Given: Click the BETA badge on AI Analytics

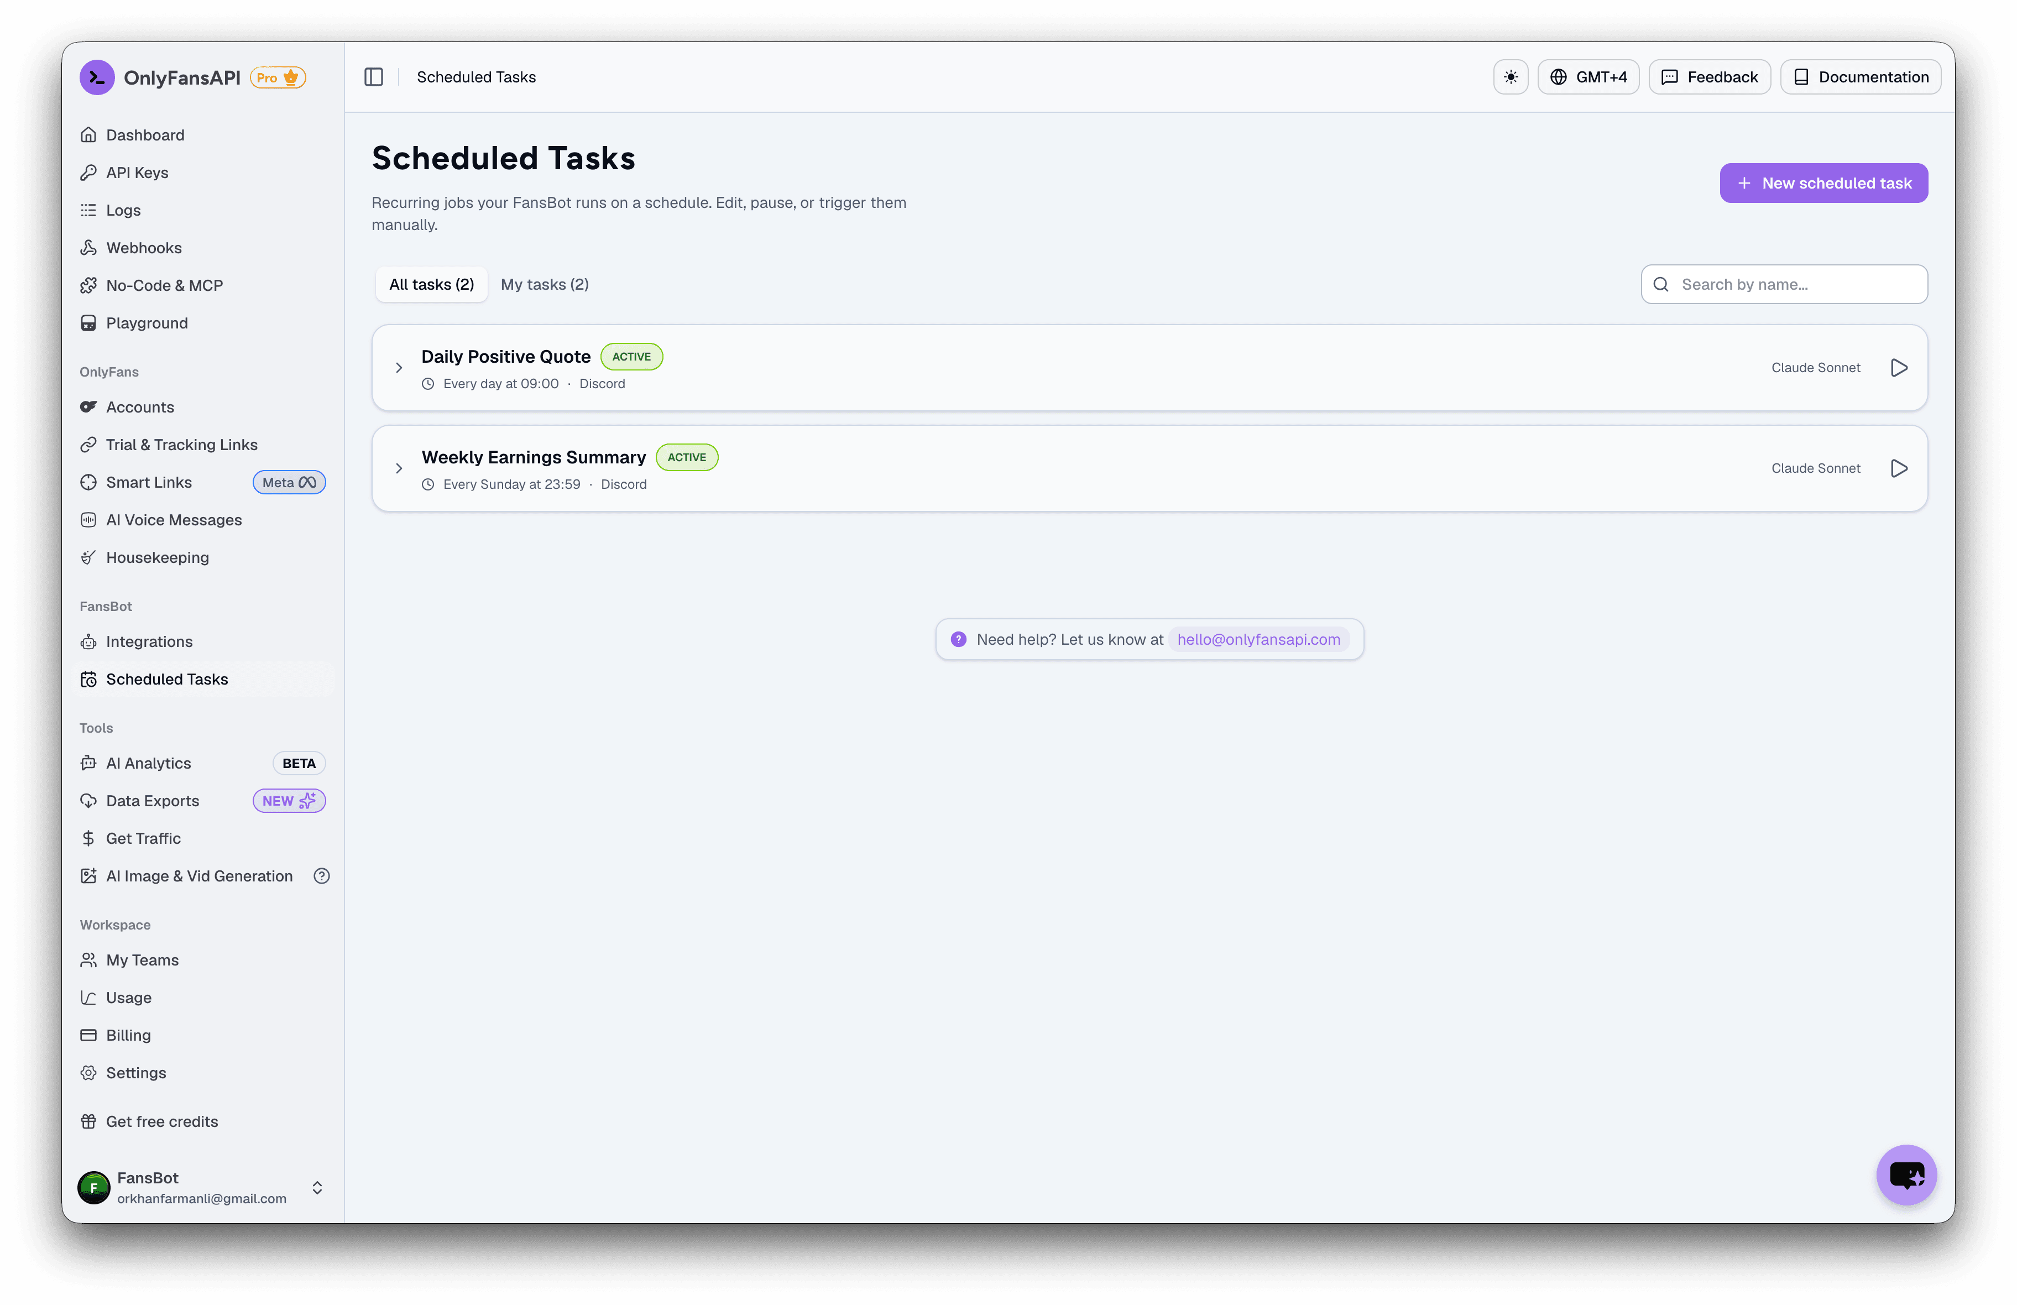Looking at the screenshot, I should click(299, 764).
